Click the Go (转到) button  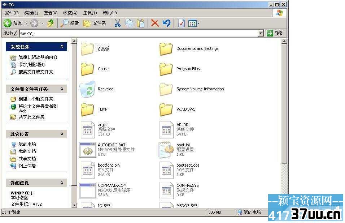point(275,33)
